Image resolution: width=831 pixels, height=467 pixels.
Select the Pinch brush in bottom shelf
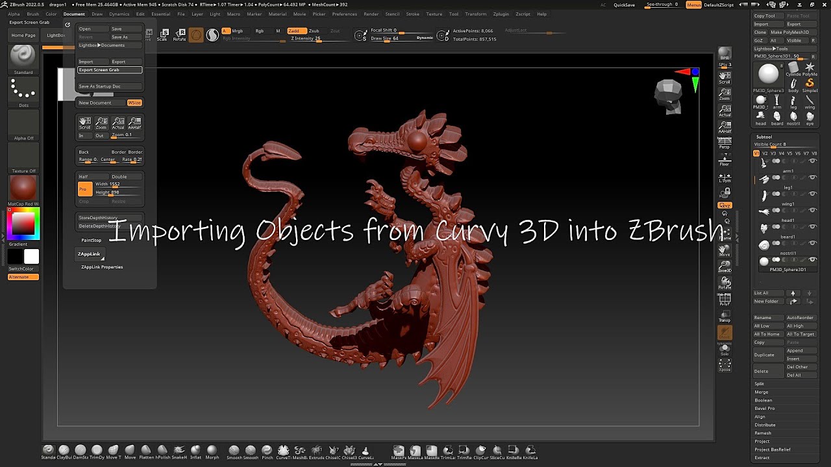click(x=267, y=451)
